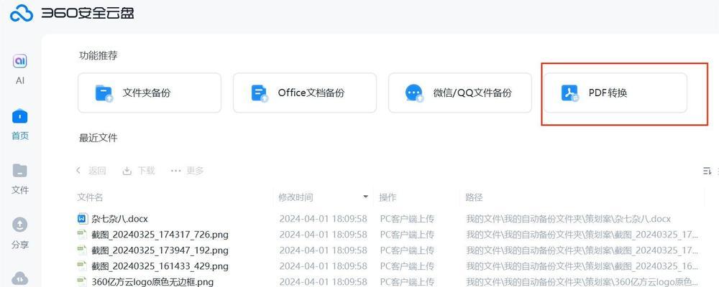Open the Office文档备份 feature card
The image size is (719, 287).
coord(305,93)
